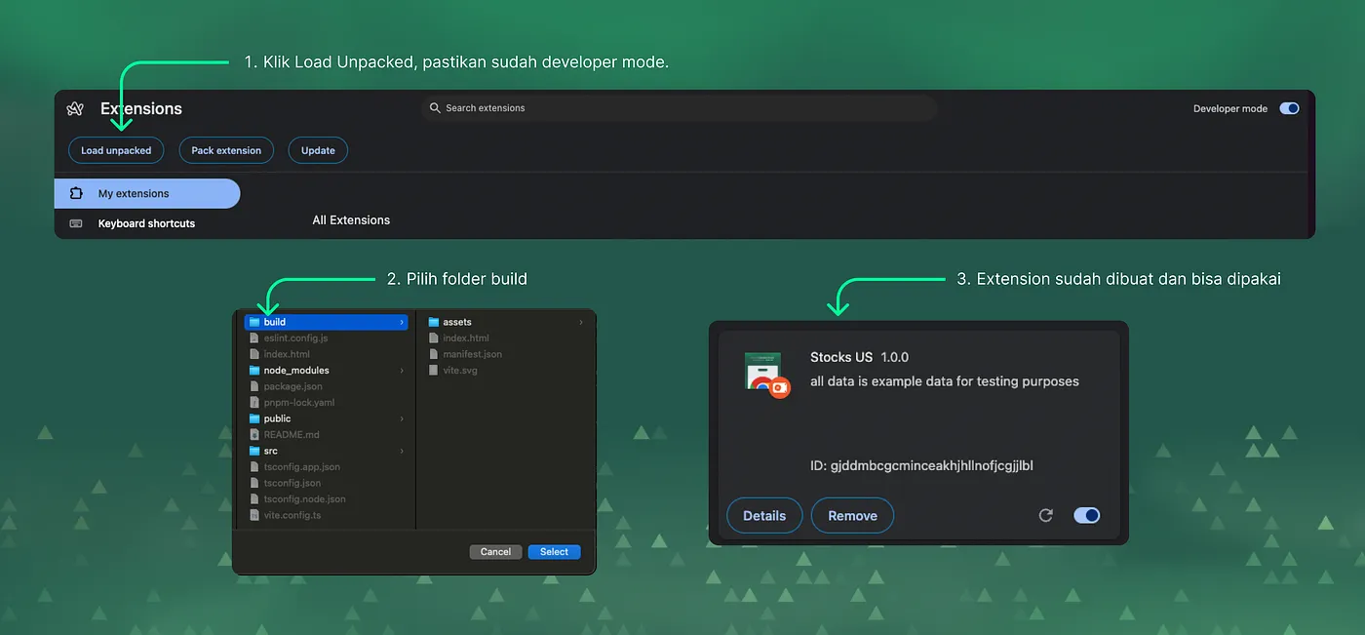
Task: Expand the src folder chevron
Action: pyautogui.click(x=402, y=451)
